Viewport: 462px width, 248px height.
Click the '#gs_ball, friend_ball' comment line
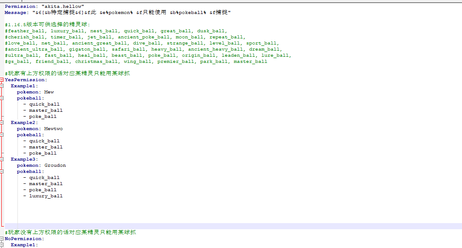(x=136, y=62)
